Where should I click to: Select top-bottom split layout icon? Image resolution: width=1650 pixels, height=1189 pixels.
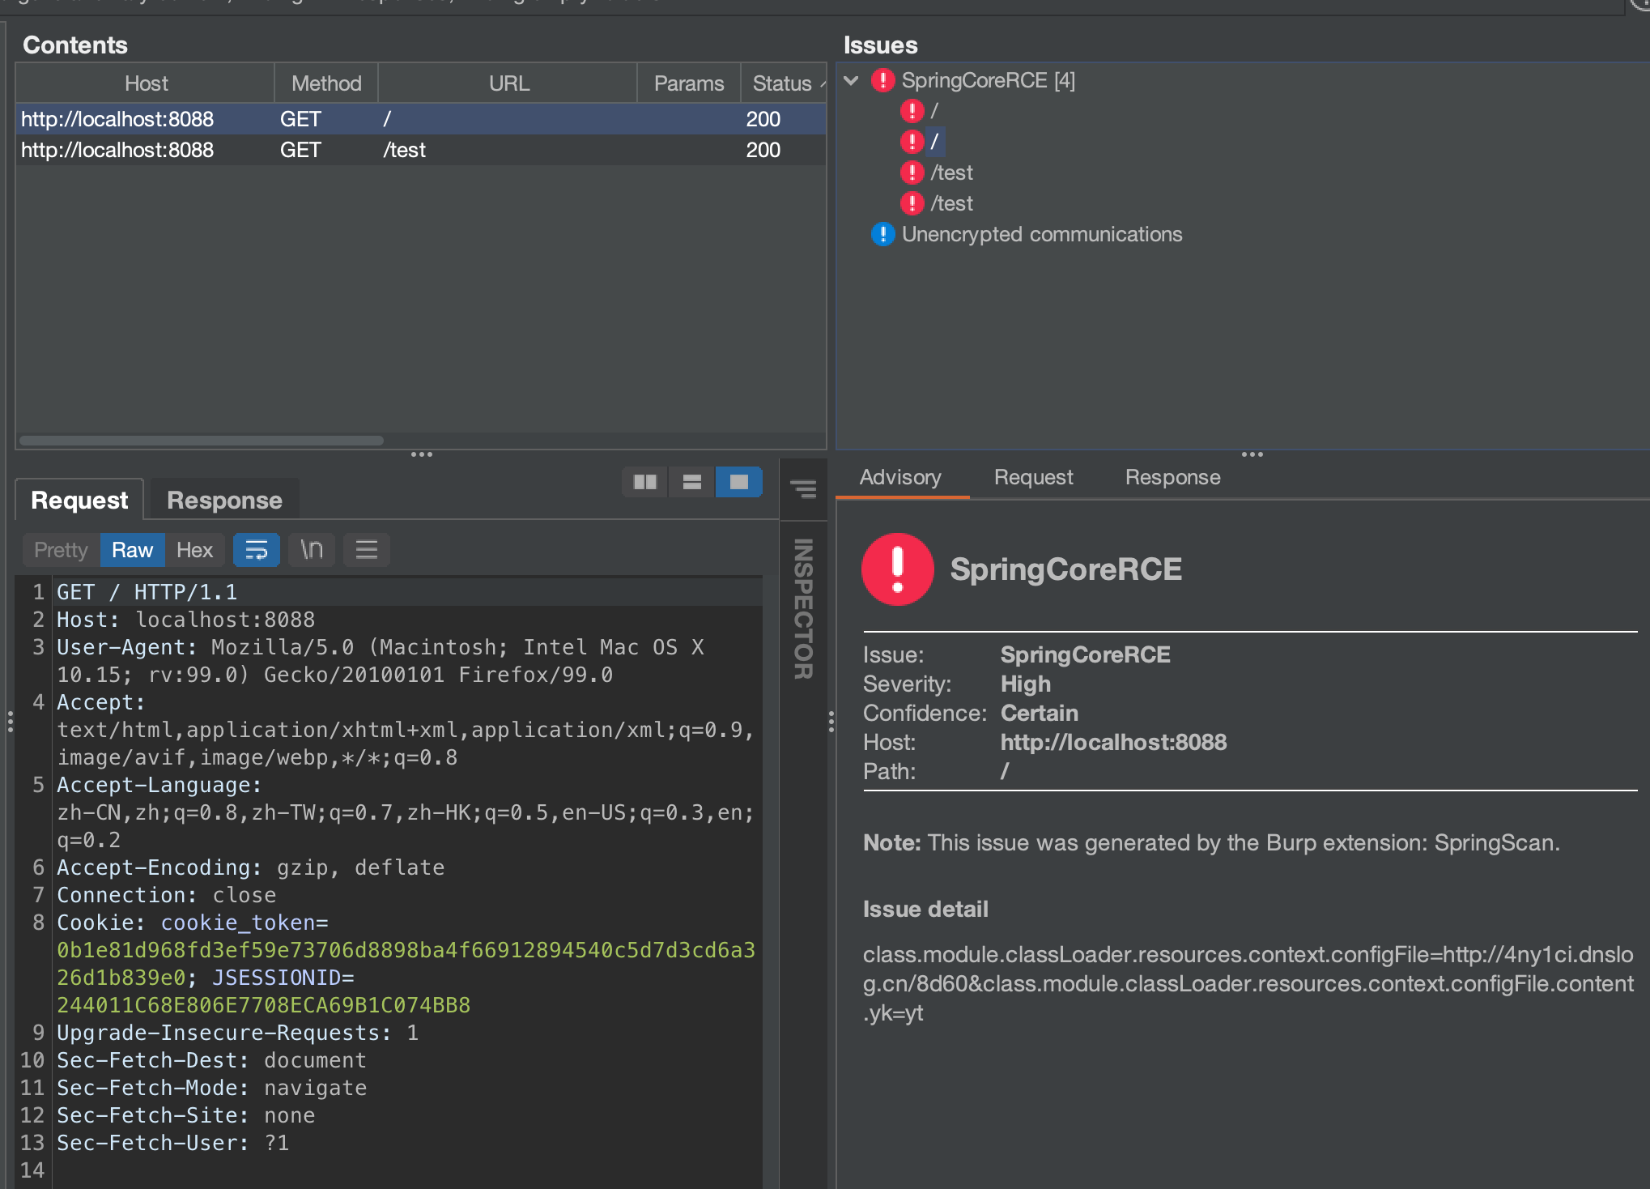click(x=692, y=483)
